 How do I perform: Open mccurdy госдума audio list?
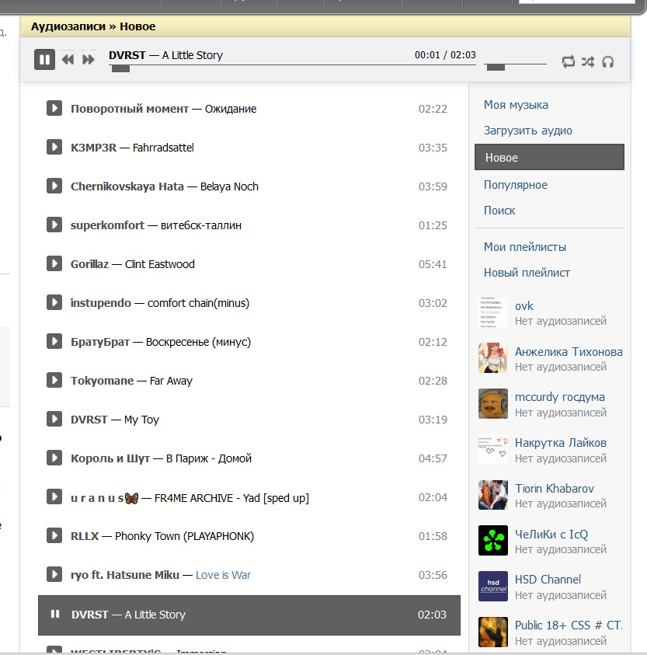(x=560, y=397)
